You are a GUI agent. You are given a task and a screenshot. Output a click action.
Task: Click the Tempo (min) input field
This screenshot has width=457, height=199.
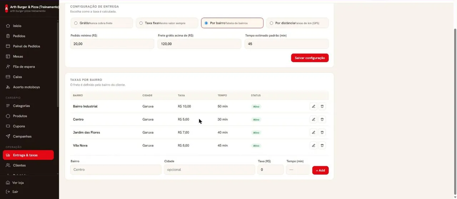(x=298, y=169)
